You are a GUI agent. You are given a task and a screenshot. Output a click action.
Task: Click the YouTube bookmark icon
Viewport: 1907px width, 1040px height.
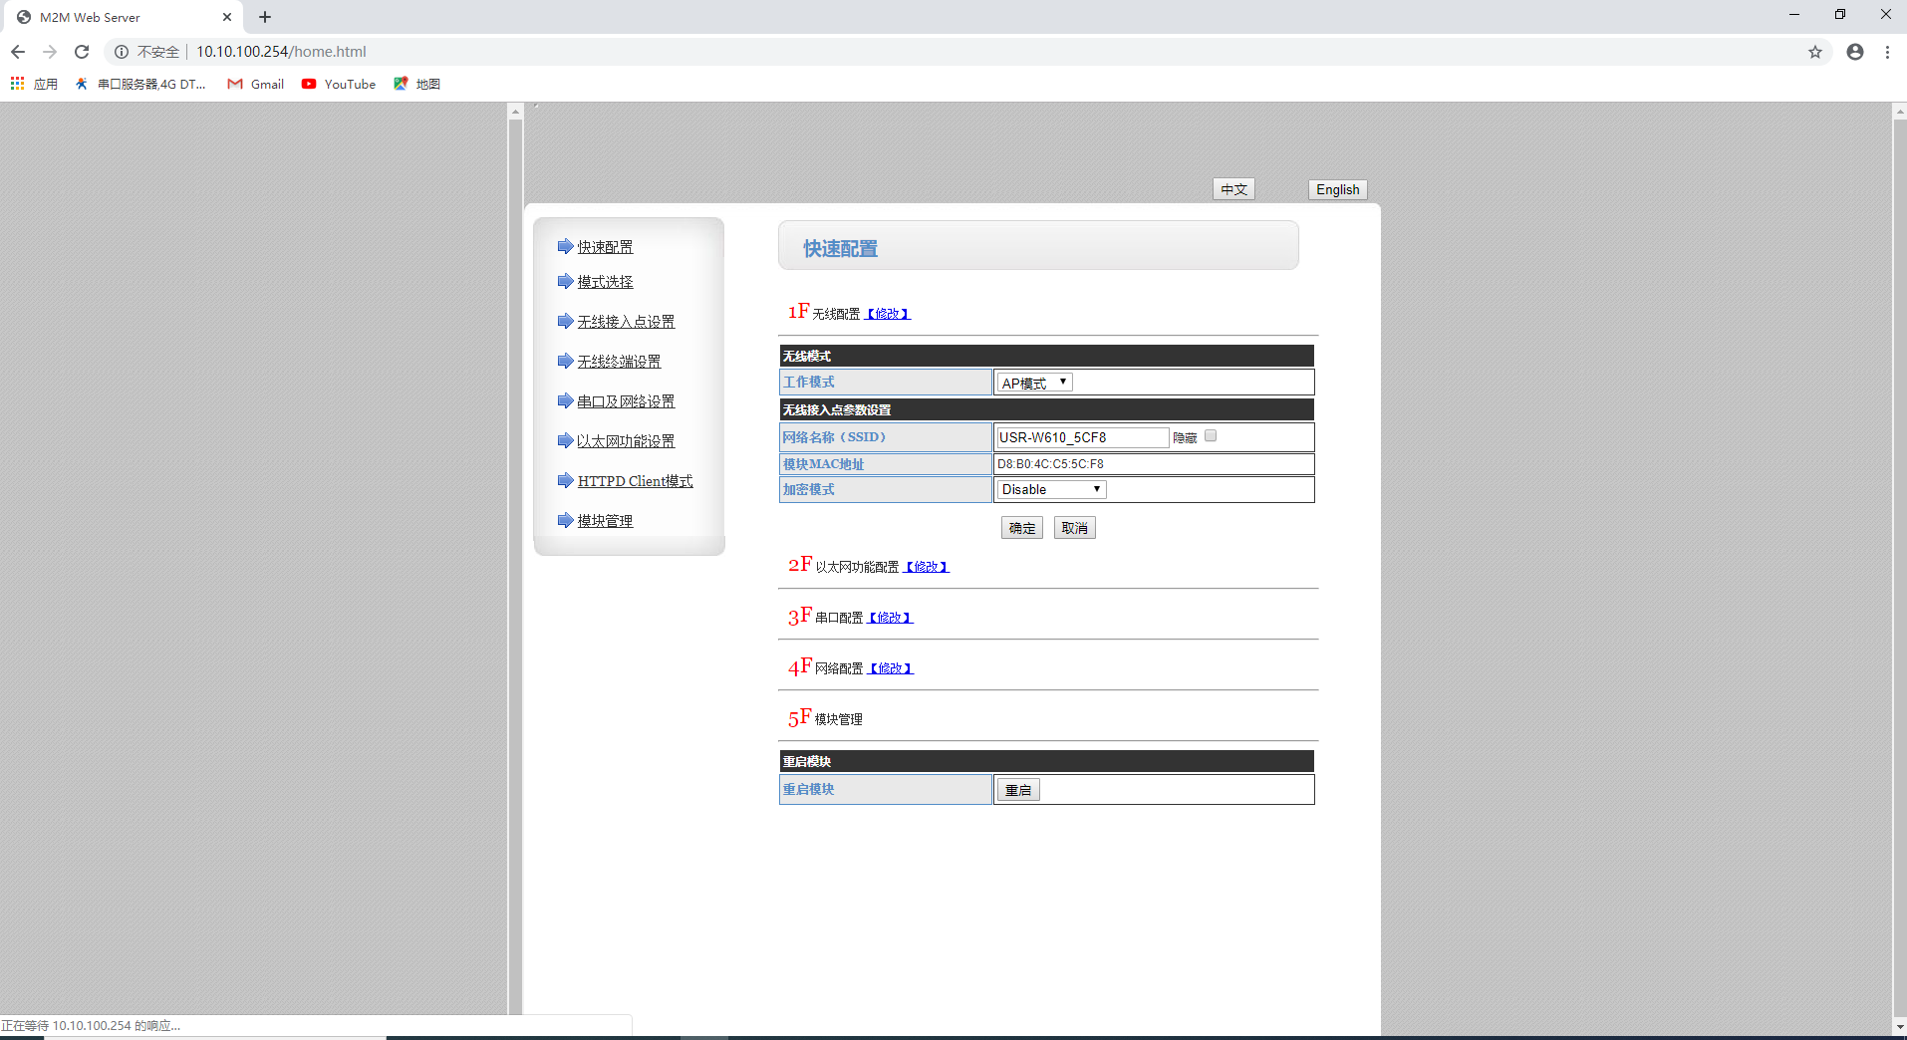click(309, 84)
